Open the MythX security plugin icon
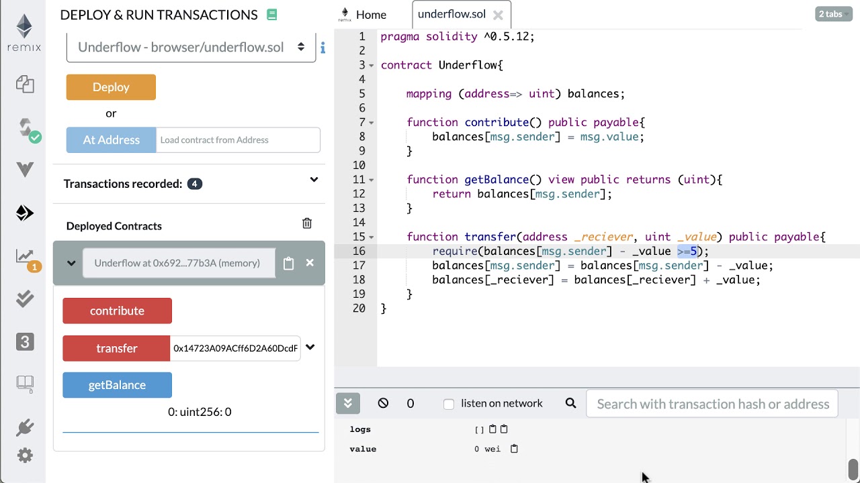The height and width of the screenshot is (483, 860). click(25, 170)
